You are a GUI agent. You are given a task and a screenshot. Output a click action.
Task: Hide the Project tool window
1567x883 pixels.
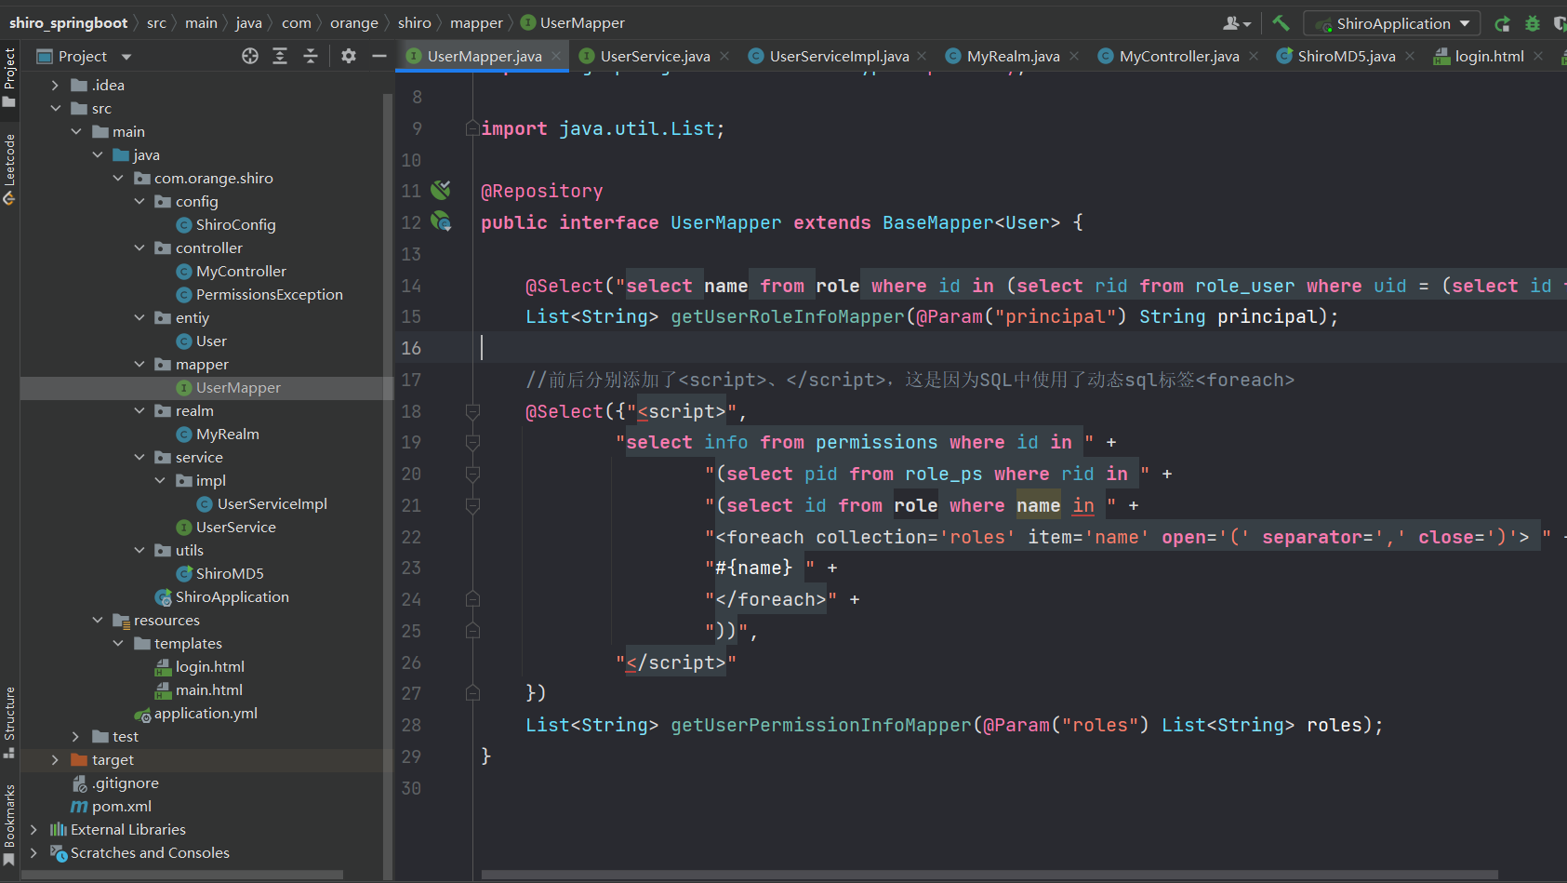click(x=379, y=56)
